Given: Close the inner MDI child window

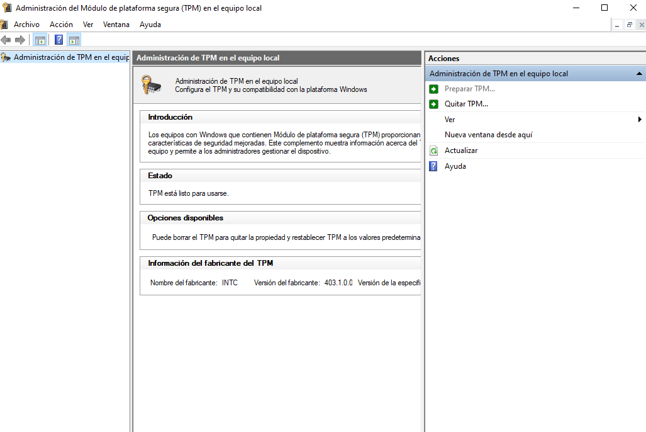Looking at the screenshot, I should 642,25.
